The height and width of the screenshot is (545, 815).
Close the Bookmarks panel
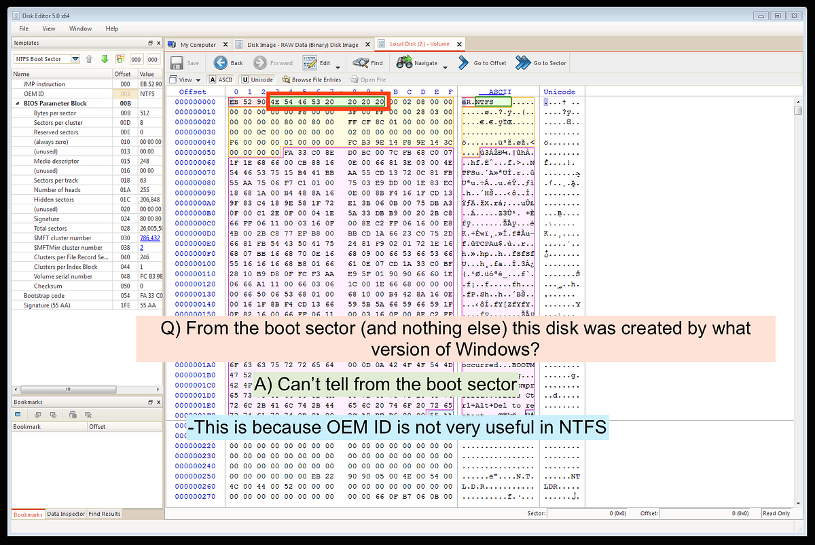pyautogui.click(x=158, y=402)
